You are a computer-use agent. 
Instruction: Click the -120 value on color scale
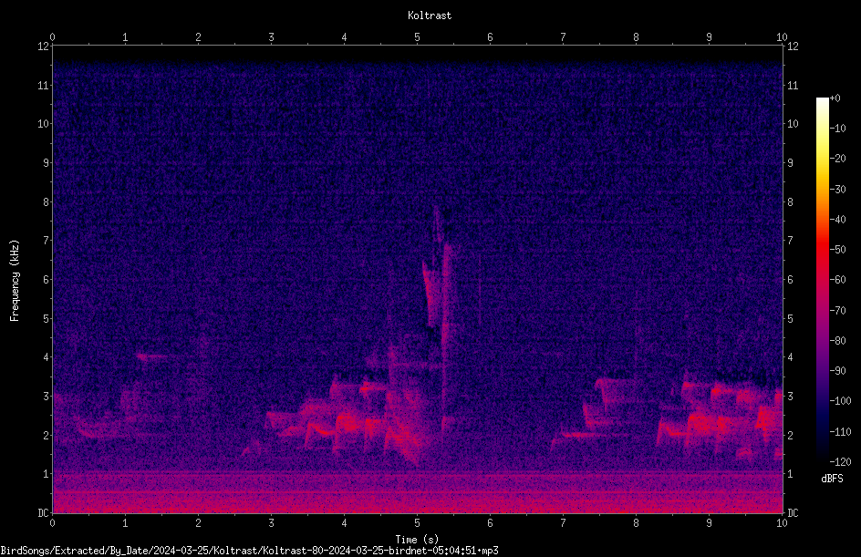(x=841, y=461)
